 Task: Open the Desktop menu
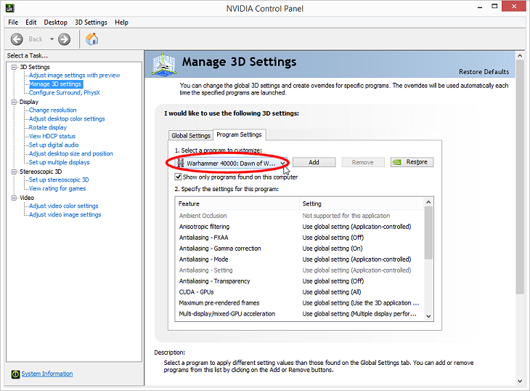tap(55, 23)
